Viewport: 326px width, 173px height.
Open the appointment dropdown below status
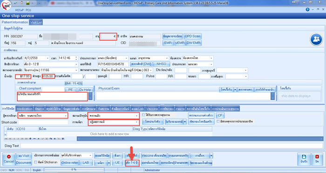[x=137, y=122]
